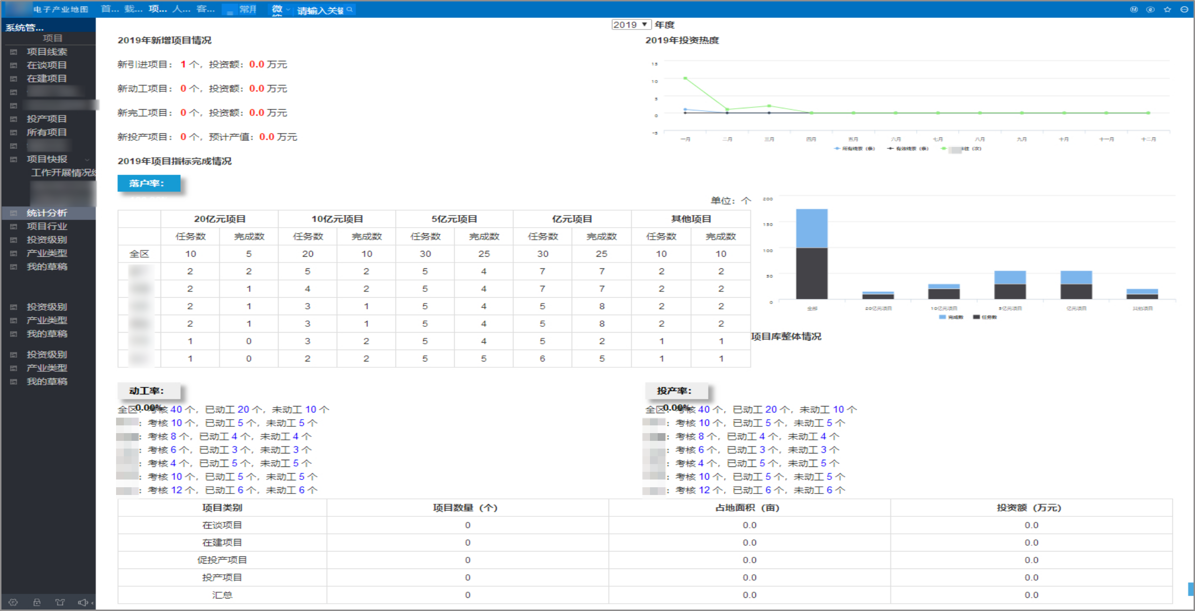Click the keyword search input field

pyautogui.click(x=320, y=10)
